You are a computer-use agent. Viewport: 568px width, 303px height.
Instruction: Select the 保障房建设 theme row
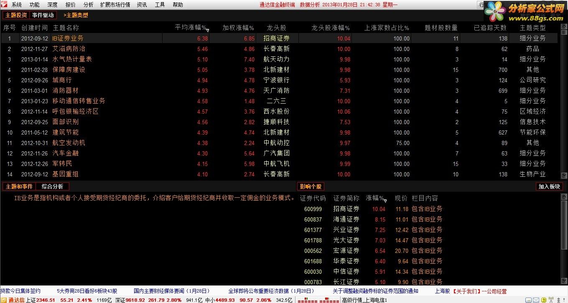(x=279, y=70)
